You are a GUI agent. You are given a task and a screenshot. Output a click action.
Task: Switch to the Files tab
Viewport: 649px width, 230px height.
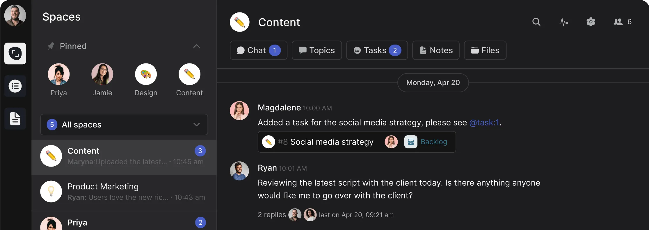(485, 50)
